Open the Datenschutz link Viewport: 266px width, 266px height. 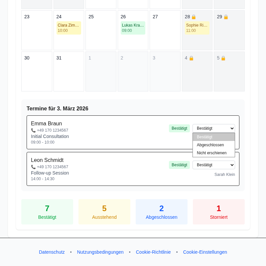52,252
